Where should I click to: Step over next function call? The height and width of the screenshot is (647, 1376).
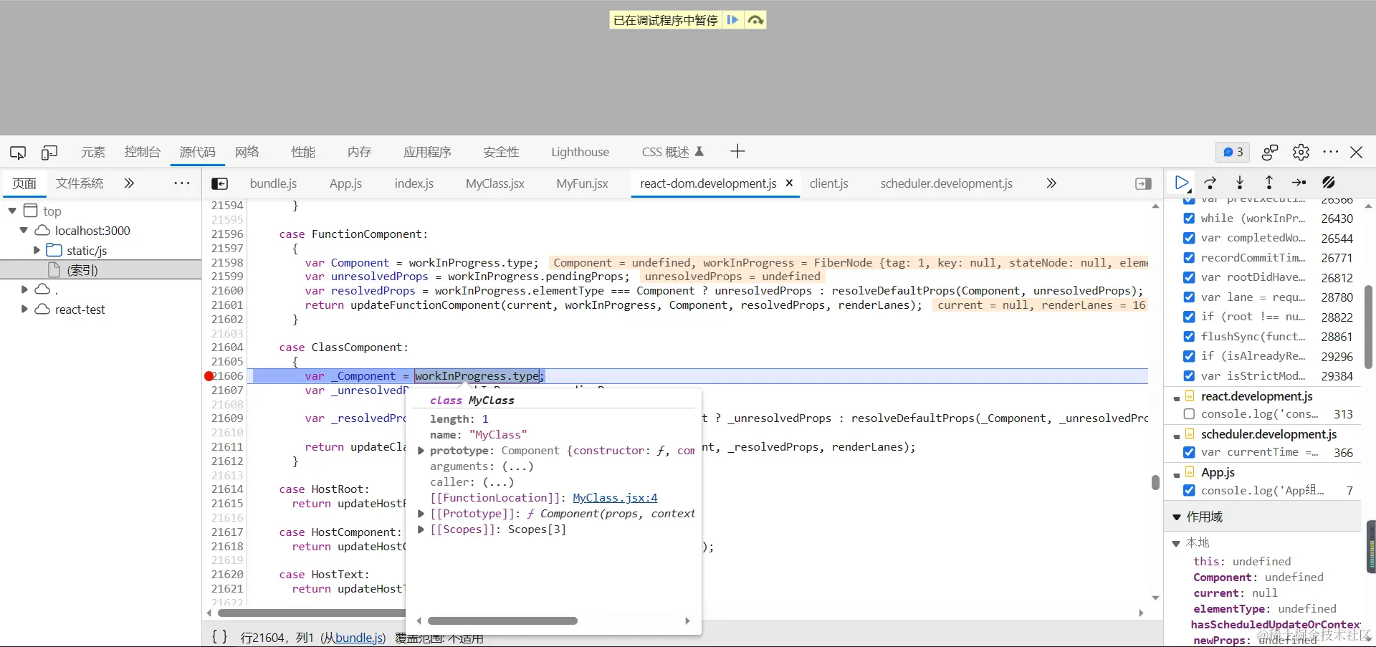(1210, 183)
